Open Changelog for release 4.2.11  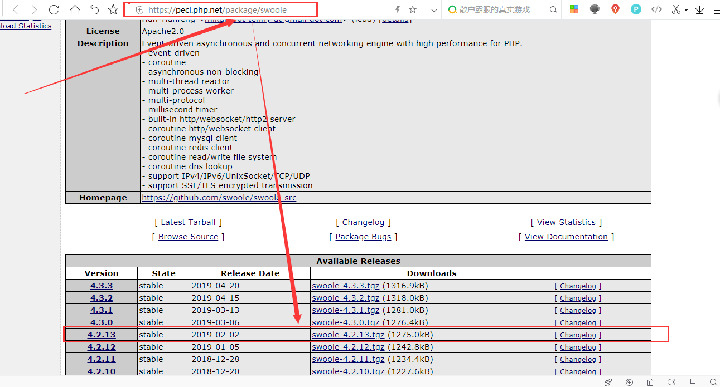coord(578,360)
